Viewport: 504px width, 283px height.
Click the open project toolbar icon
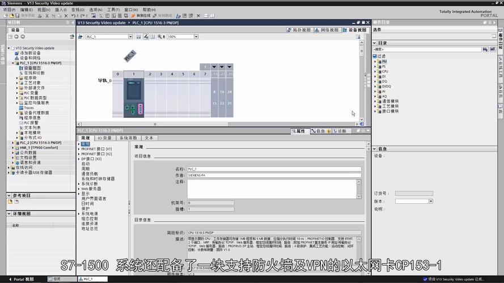coord(11,15)
